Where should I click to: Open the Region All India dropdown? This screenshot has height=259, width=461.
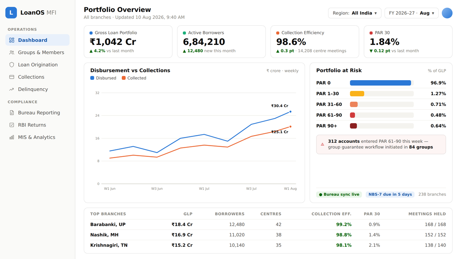point(355,13)
